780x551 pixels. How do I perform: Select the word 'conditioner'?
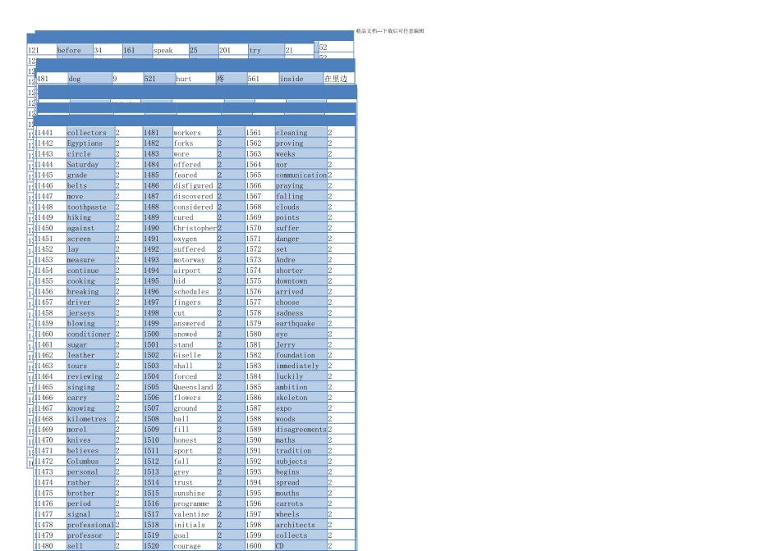click(x=89, y=334)
